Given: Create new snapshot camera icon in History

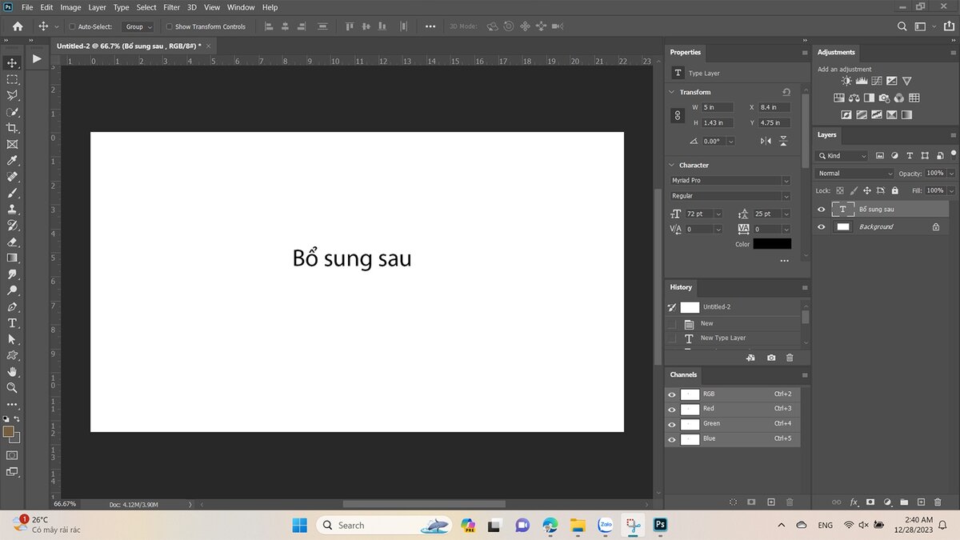Looking at the screenshot, I should (x=771, y=358).
